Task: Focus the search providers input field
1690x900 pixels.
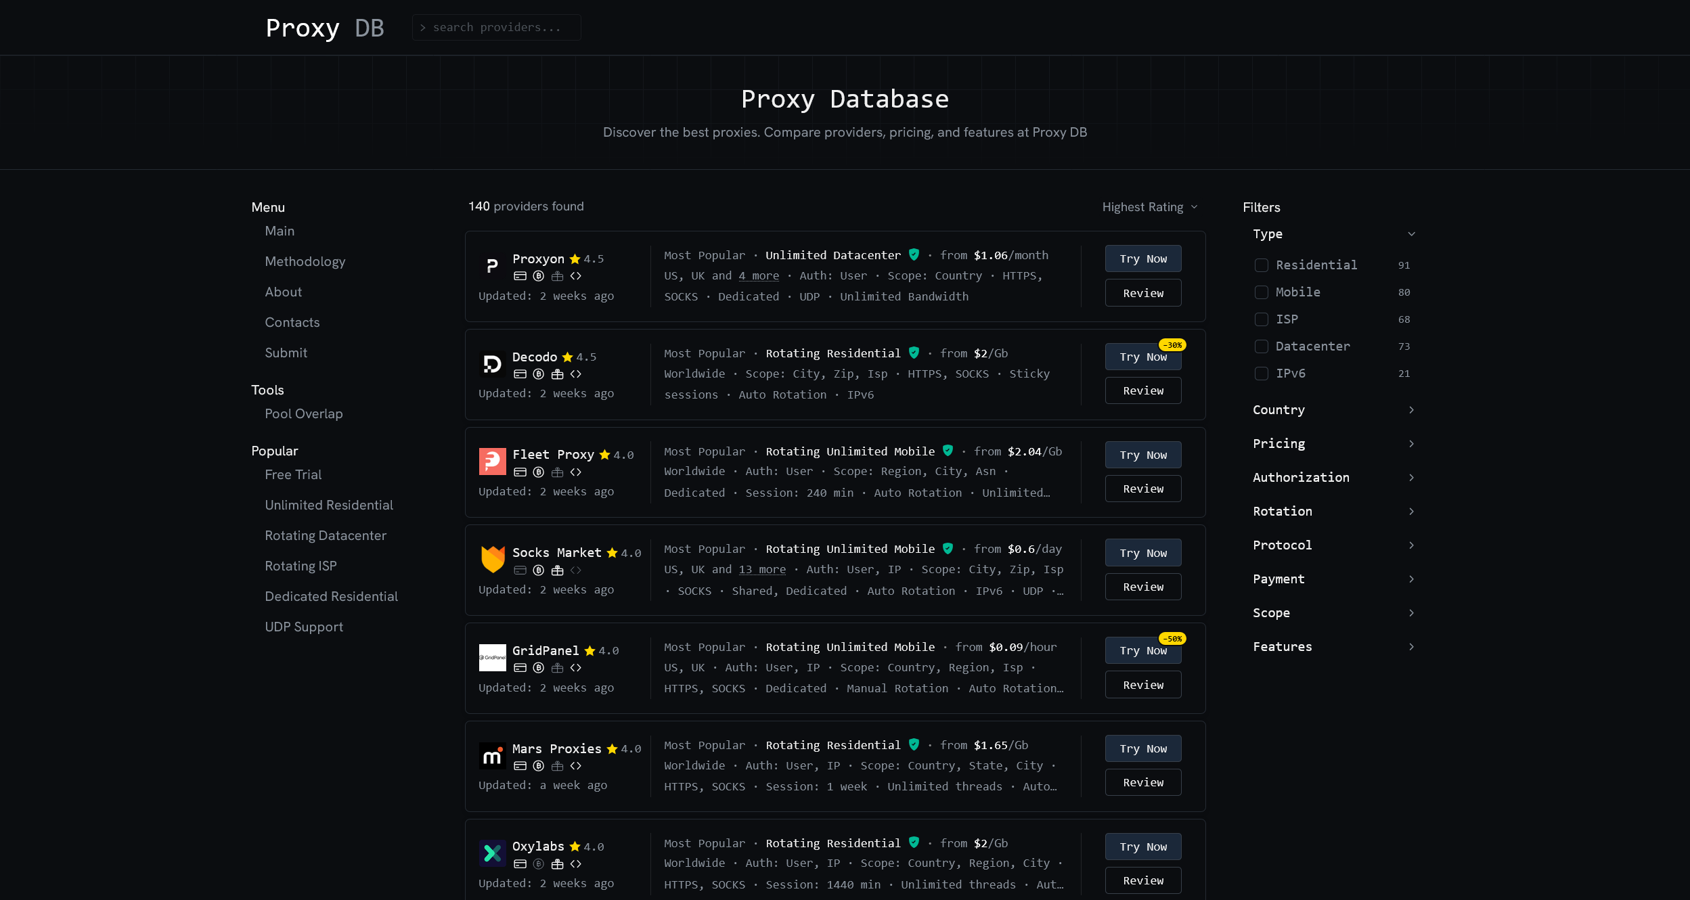Action: coord(497,27)
